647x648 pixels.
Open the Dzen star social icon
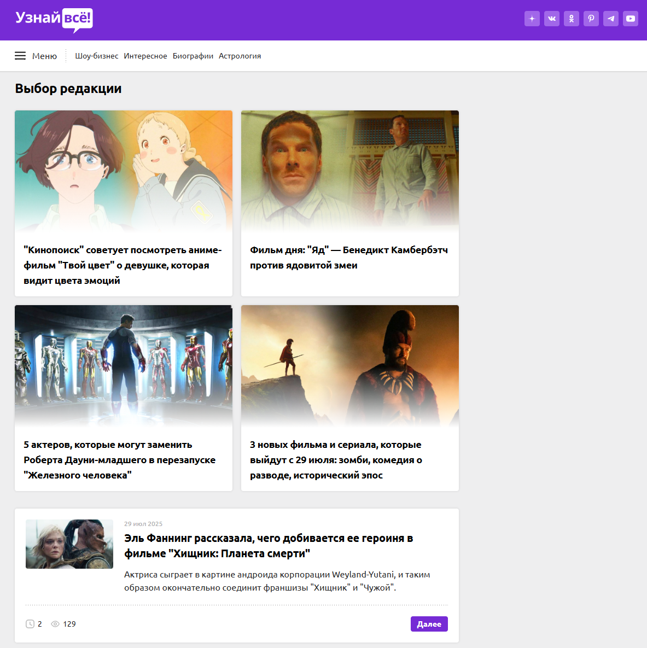pyautogui.click(x=532, y=19)
